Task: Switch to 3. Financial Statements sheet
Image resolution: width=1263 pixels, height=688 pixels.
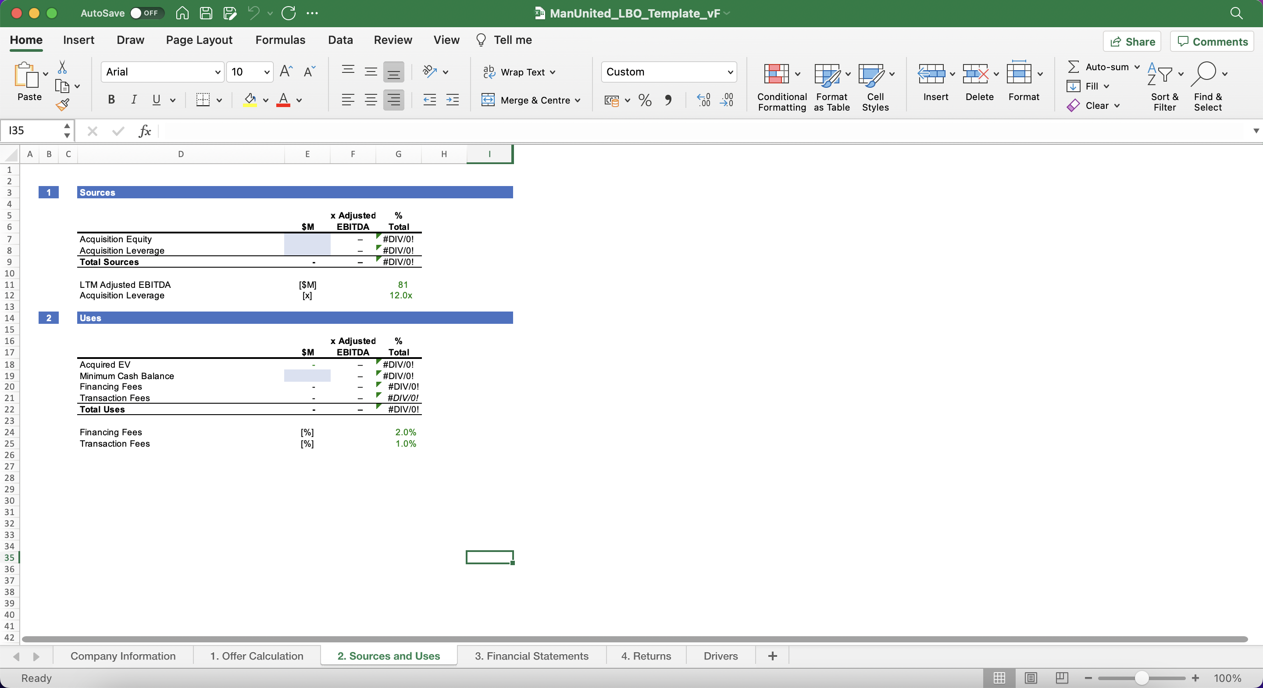Action: 532,656
